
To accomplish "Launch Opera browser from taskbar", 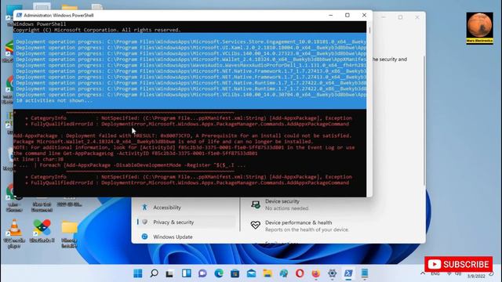I will point(300,273).
